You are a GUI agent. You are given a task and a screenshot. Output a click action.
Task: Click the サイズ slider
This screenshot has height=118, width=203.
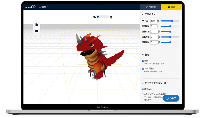170,21
